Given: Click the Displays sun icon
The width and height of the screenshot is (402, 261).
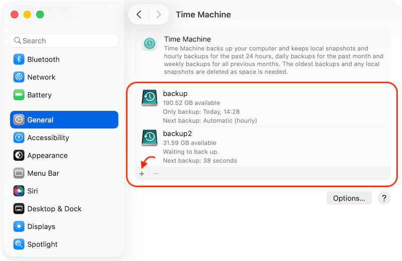Looking at the screenshot, I should [19, 226].
